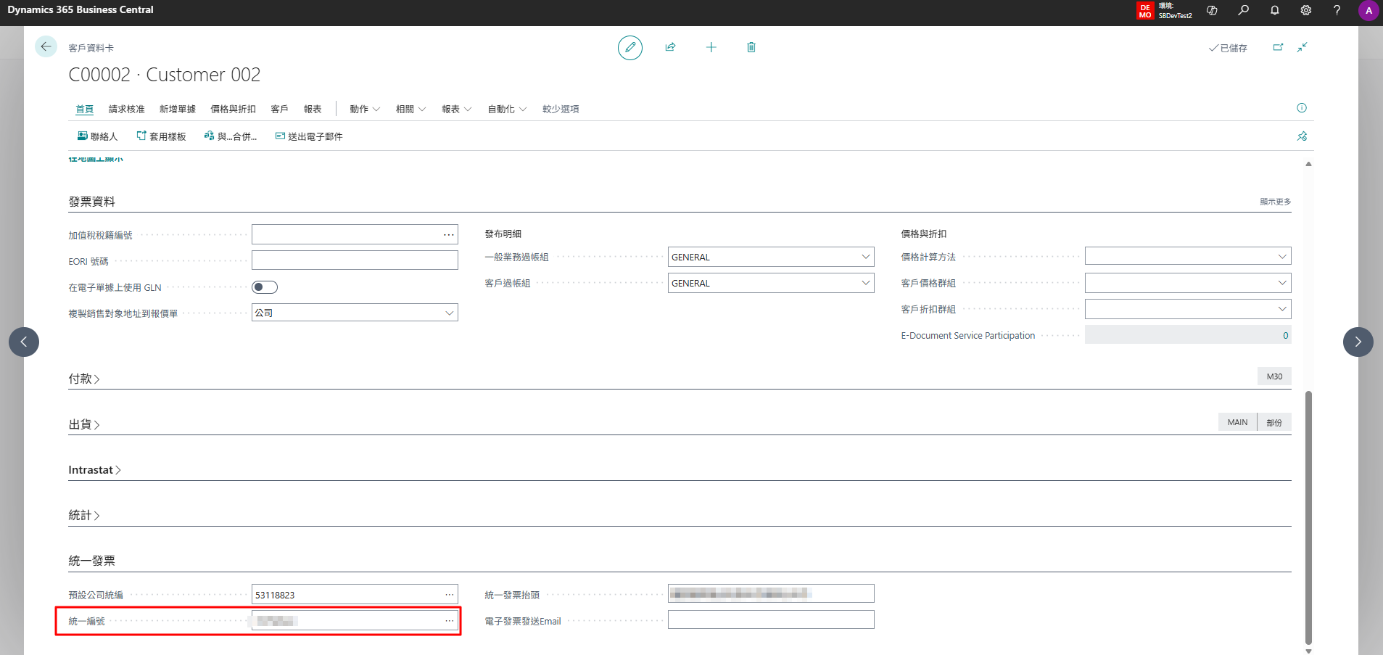1383x655 pixels.
Task: Click the Copilot icon in top bar
Action: (x=1212, y=10)
